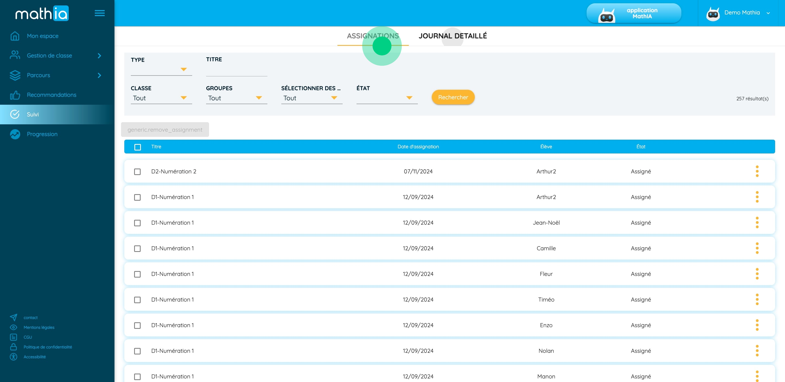Click the hamburger menu icon
This screenshot has height=382, width=785.
[x=99, y=13]
